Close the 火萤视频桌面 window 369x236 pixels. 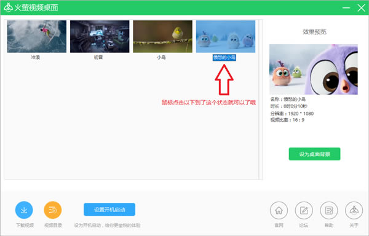[x=361, y=8]
